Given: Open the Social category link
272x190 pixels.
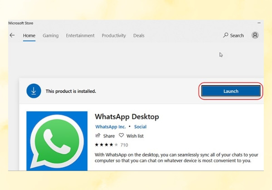Looking at the screenshot, I should (x=140, y=127).
